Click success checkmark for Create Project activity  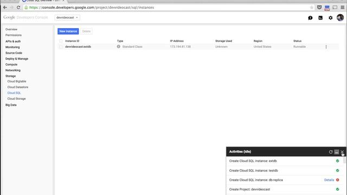(337, 189)
